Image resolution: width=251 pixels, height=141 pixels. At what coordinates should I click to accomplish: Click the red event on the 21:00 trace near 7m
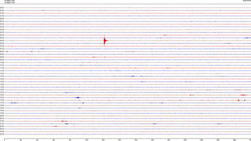click(x=63, y=121)
